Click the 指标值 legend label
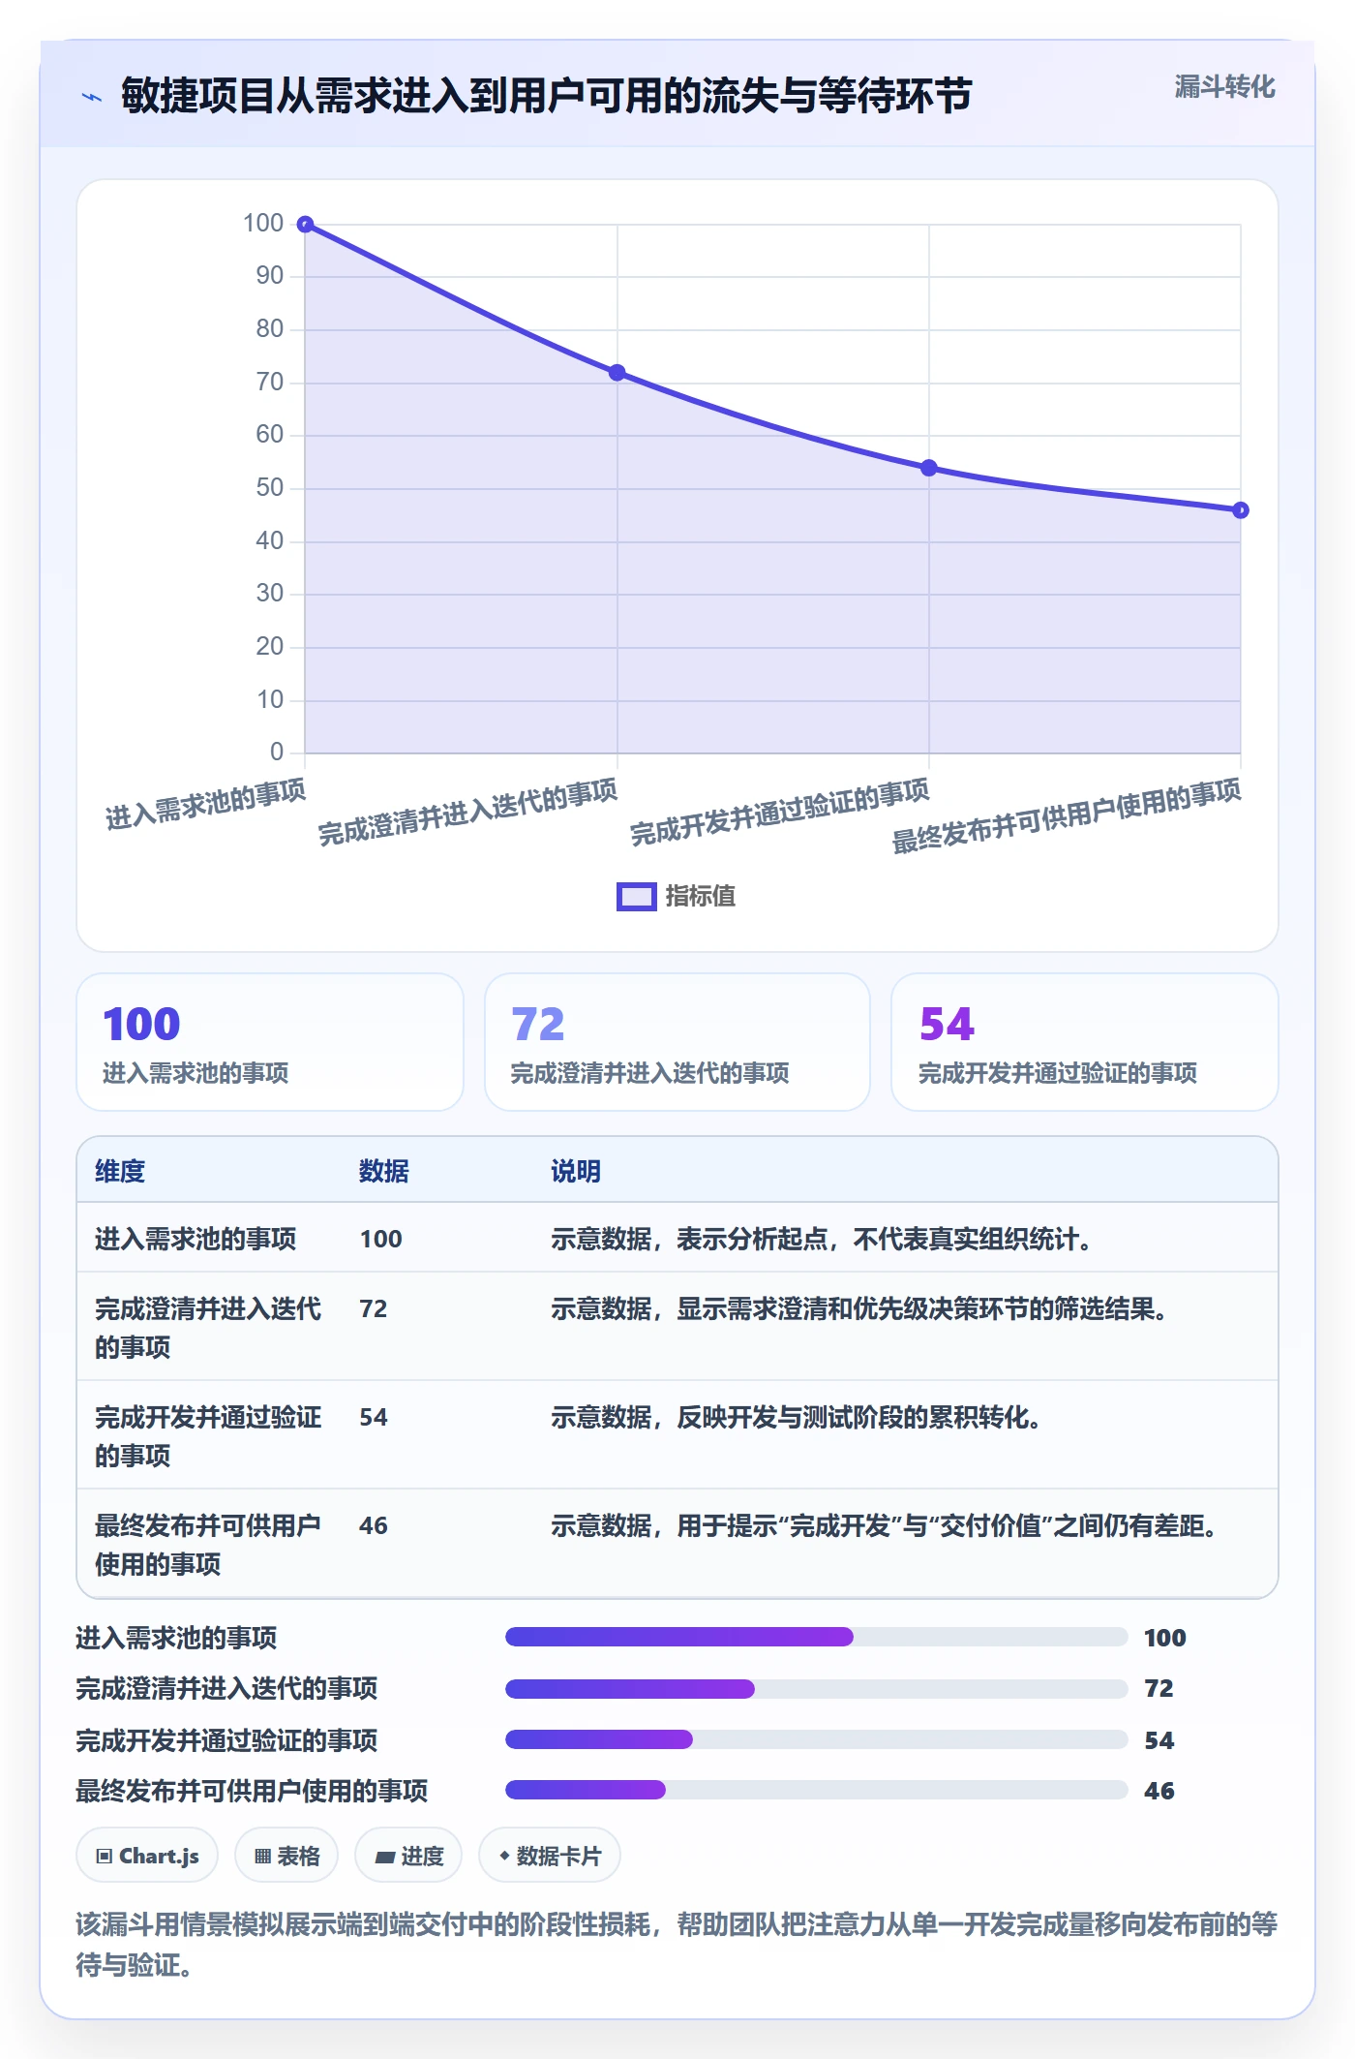Viewport: 1355px width, 2059px height. pyautogui.click(x=701, y=896)
